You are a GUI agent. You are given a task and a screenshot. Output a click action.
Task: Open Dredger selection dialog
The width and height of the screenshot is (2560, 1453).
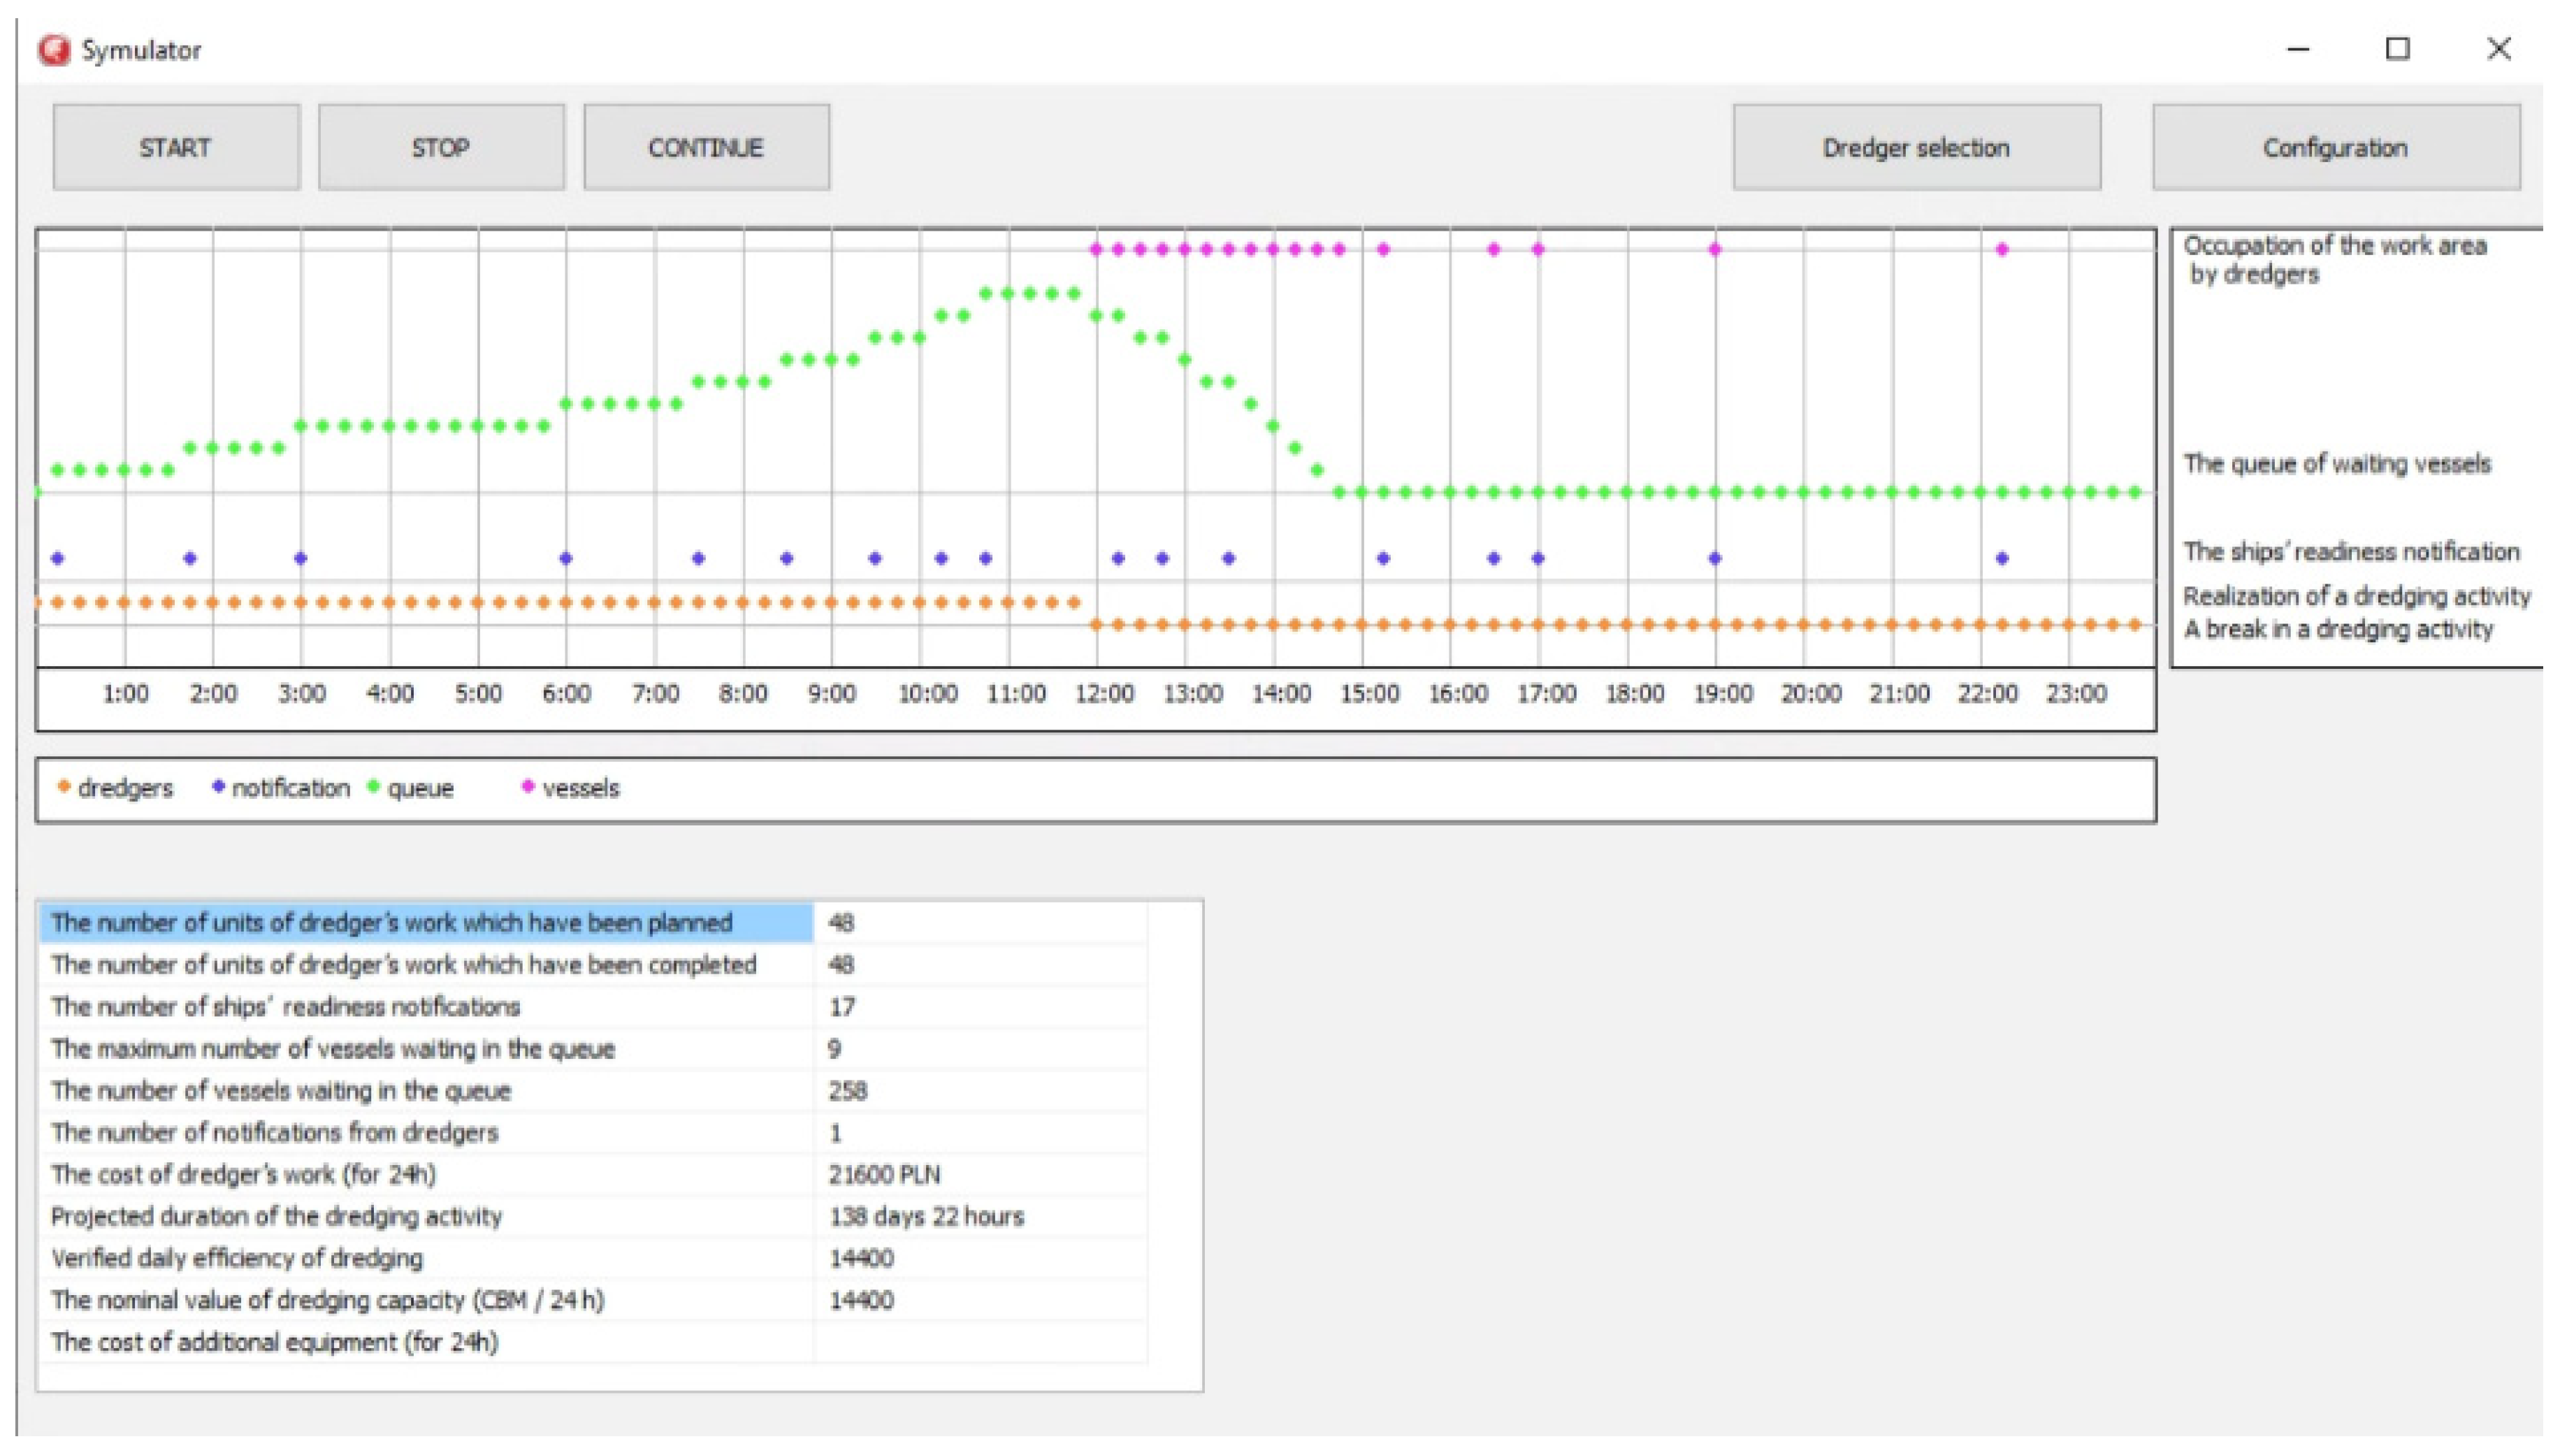tap(1916, 147)
